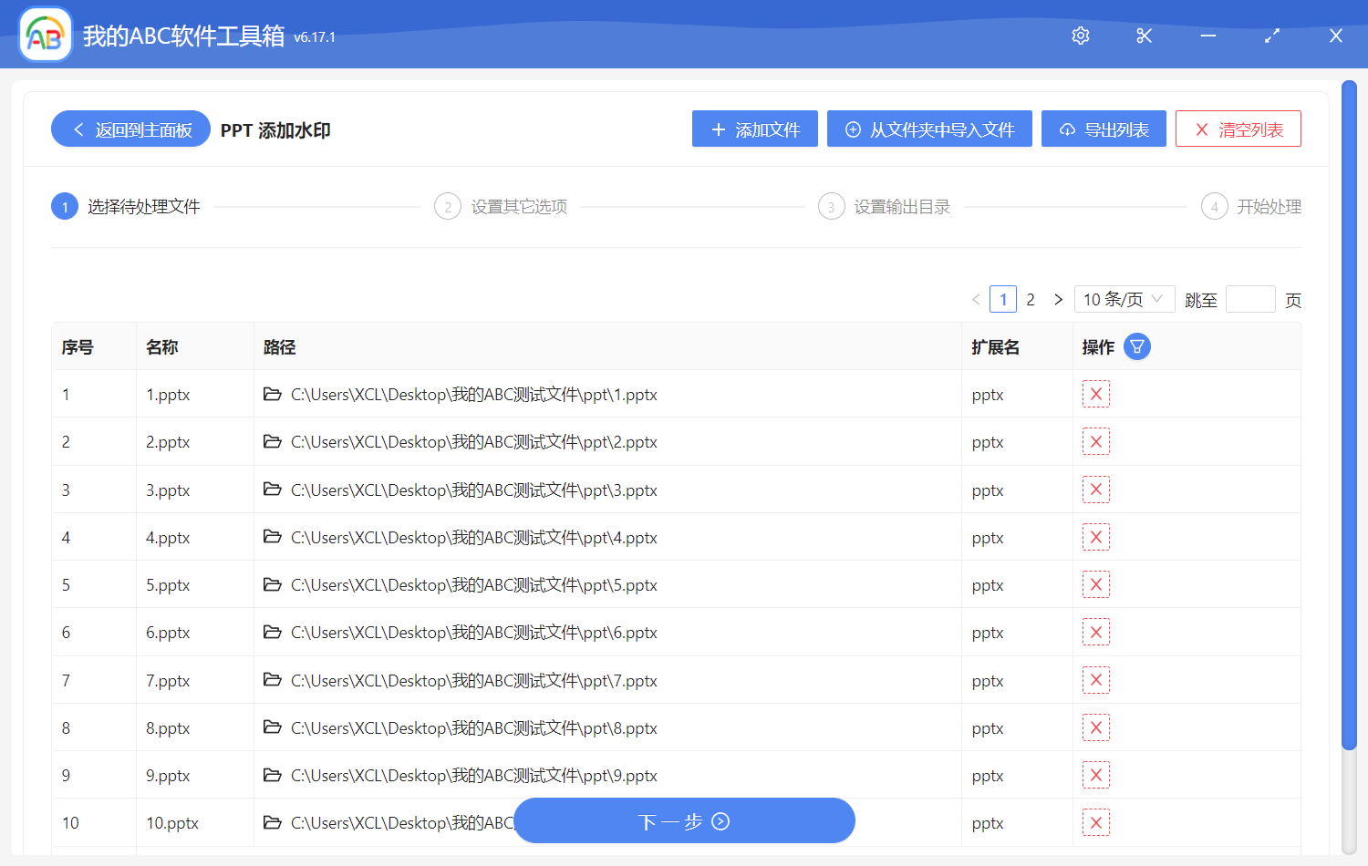Click the ABC toolbox app logo
The width and height of the screenshot is (1368, 866).
[46, 36]
